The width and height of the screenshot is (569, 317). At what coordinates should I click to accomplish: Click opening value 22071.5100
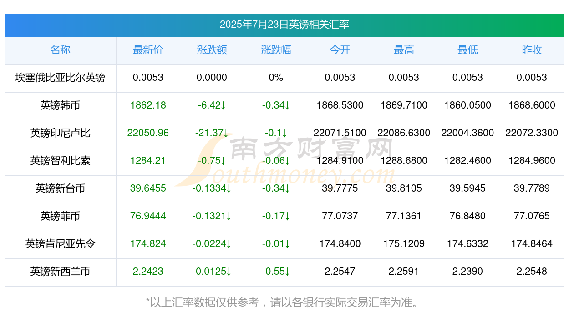click(340, 133)
